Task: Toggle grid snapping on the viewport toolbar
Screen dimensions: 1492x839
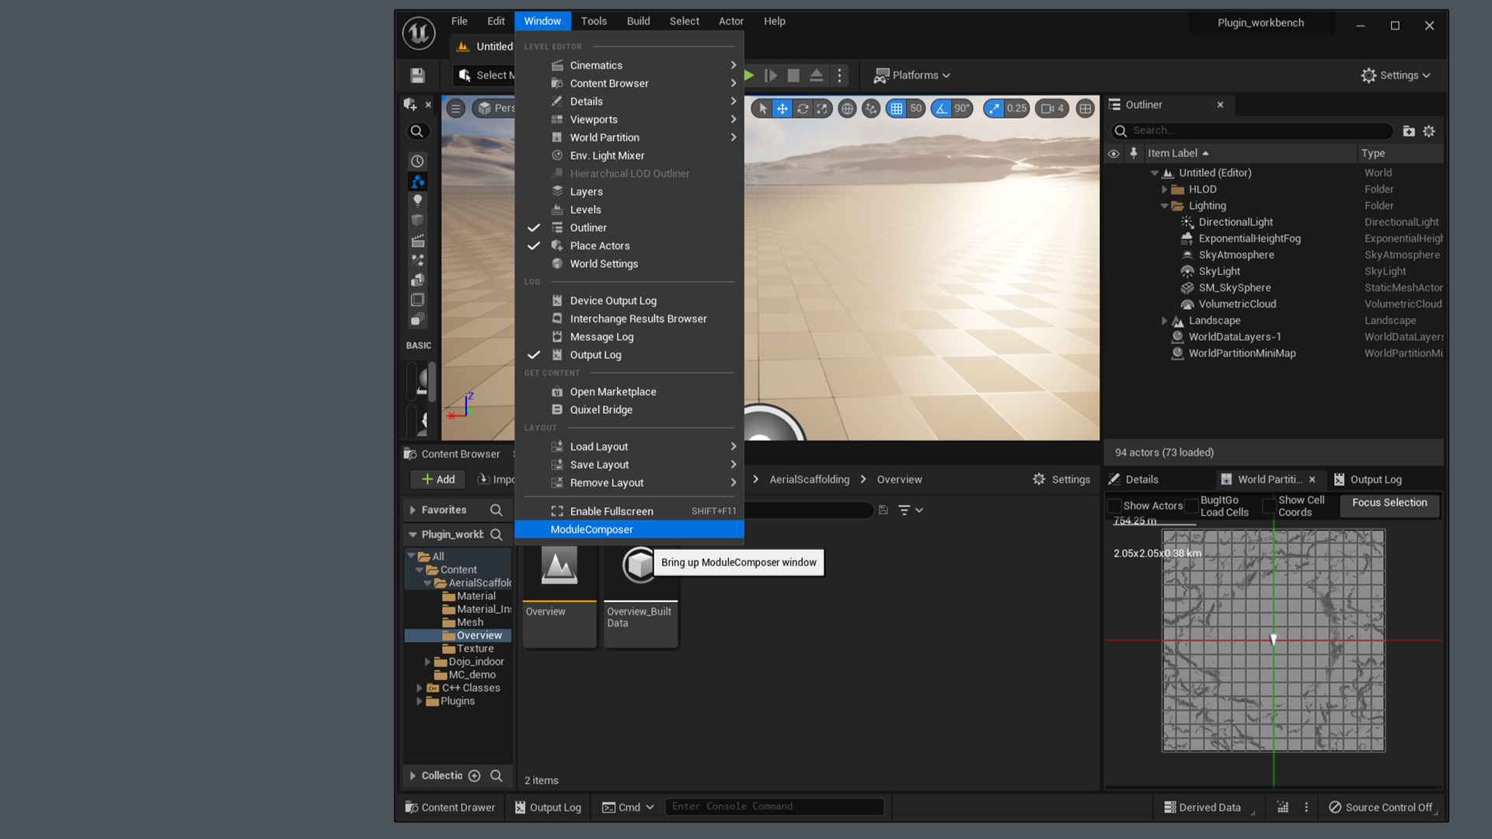Action: click(x=896, y=109)
